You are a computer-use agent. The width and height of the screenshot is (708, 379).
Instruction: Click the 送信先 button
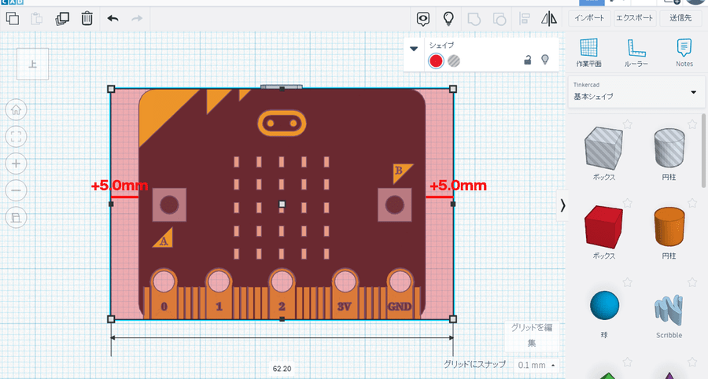680,18
